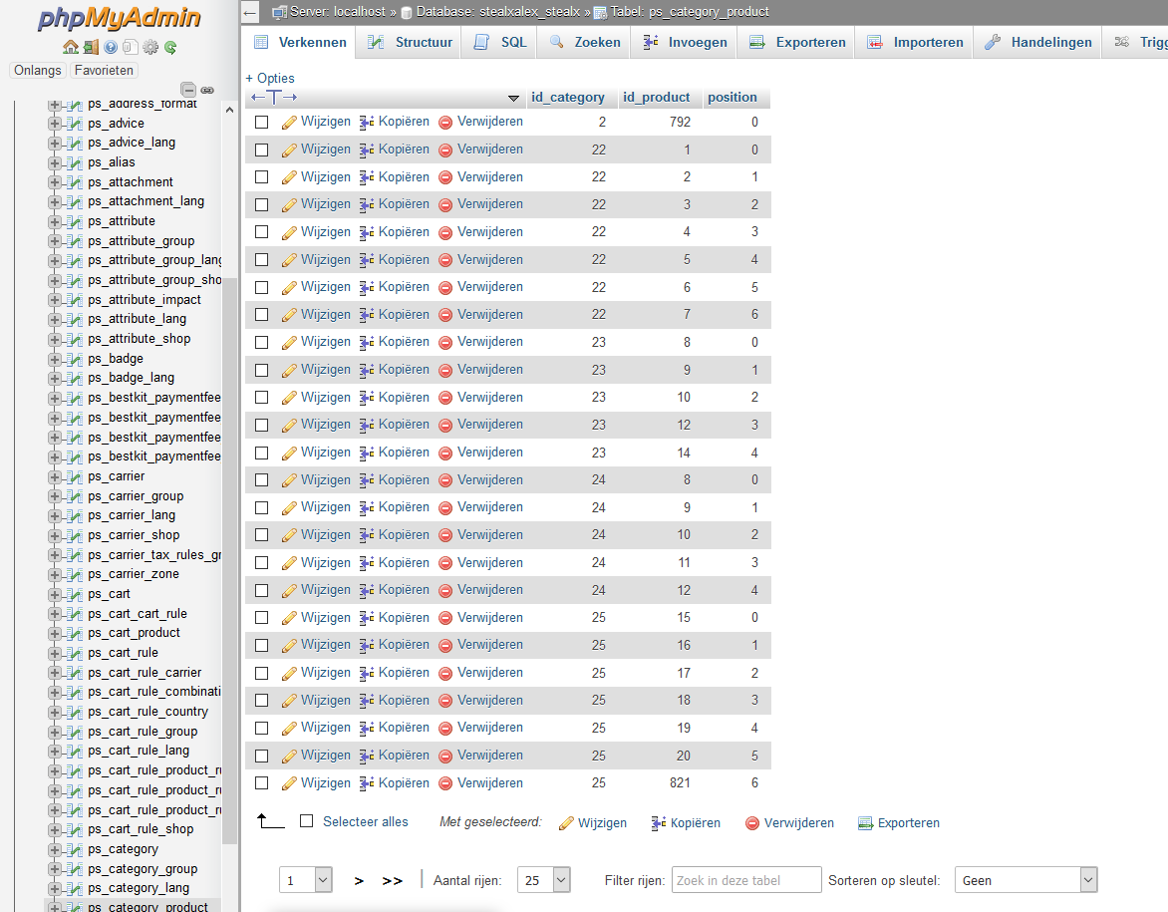Click the server icon in breadcrumb

279,12
